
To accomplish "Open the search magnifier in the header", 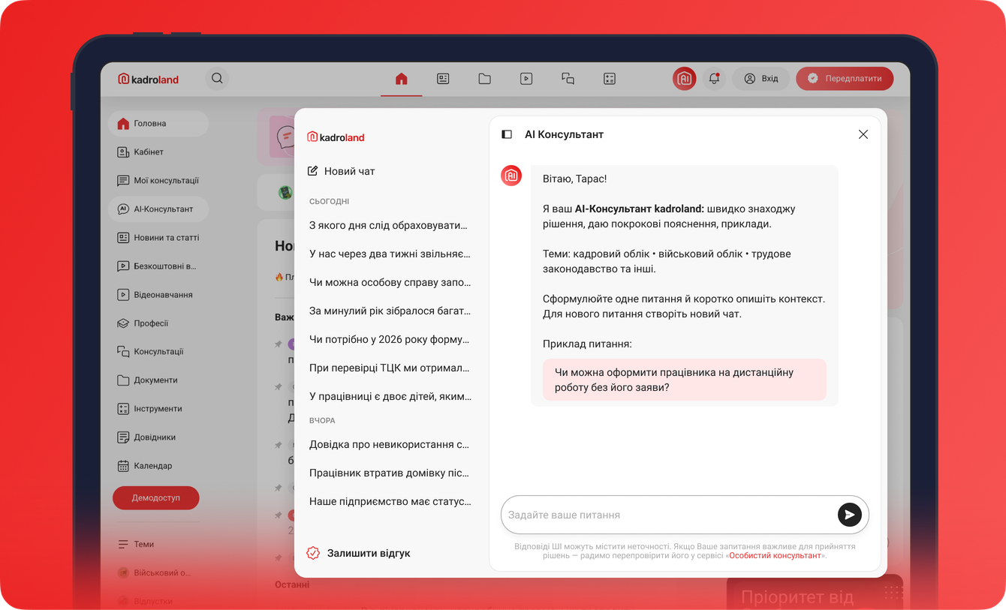I will (x=217, y=78).
